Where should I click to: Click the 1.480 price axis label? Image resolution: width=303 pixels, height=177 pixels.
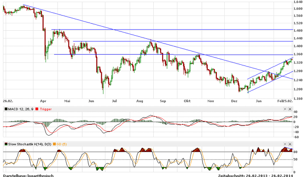297,30
